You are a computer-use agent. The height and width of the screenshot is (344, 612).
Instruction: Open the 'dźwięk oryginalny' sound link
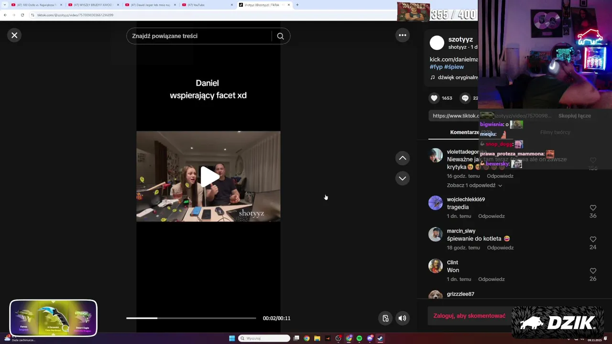pyautogui.click(x=454, y=77)
